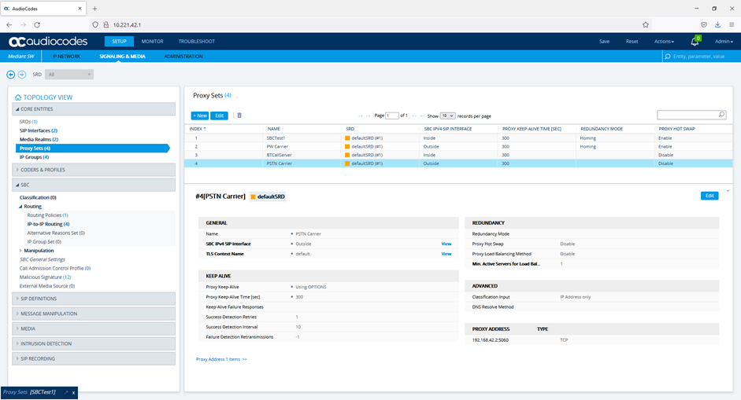Close the Proxy Sets [SBCTest1] bottom tab

tap(74, 392)
